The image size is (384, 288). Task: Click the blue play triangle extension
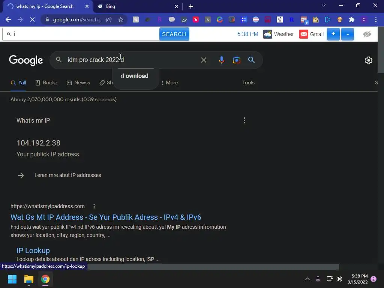coord(328,19)
